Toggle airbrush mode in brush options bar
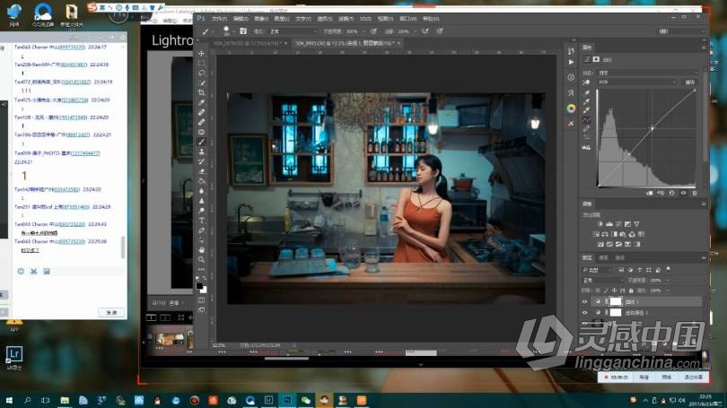 (425, 31)
